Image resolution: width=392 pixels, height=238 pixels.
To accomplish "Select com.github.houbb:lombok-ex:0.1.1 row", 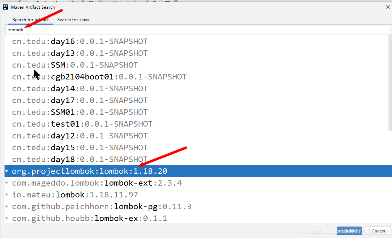I will pos(198,218).
